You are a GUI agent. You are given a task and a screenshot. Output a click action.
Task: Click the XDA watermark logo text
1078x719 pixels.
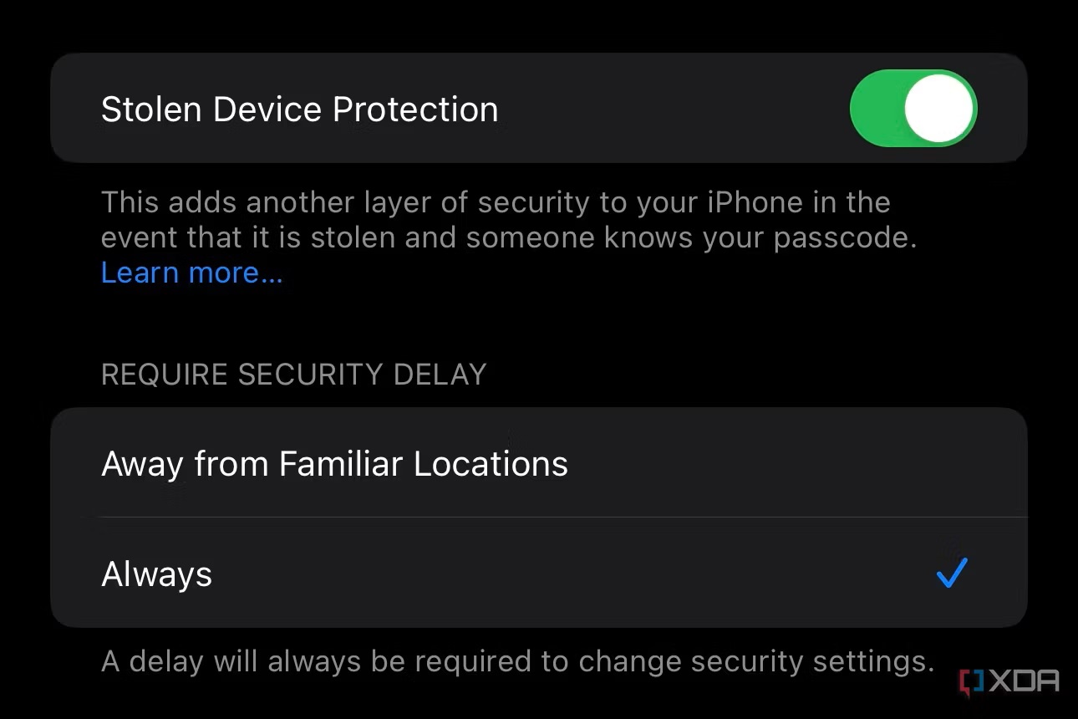coord(1025,681)
